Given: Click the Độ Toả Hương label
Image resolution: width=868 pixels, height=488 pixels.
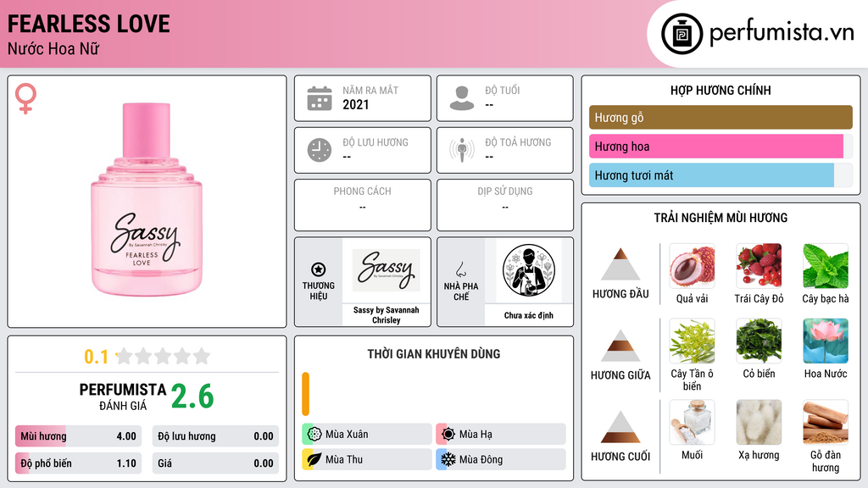Looking at the screenshot, I should point(518,142).
